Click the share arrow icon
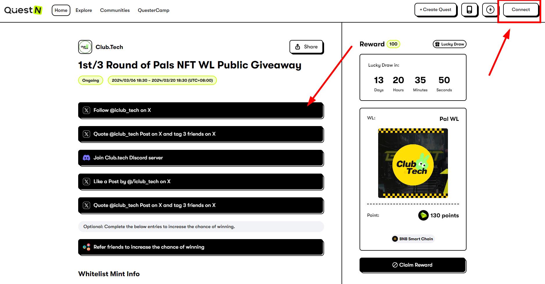Image resolution: width=545 pixels, height=284 pixels. pos(298,47)
